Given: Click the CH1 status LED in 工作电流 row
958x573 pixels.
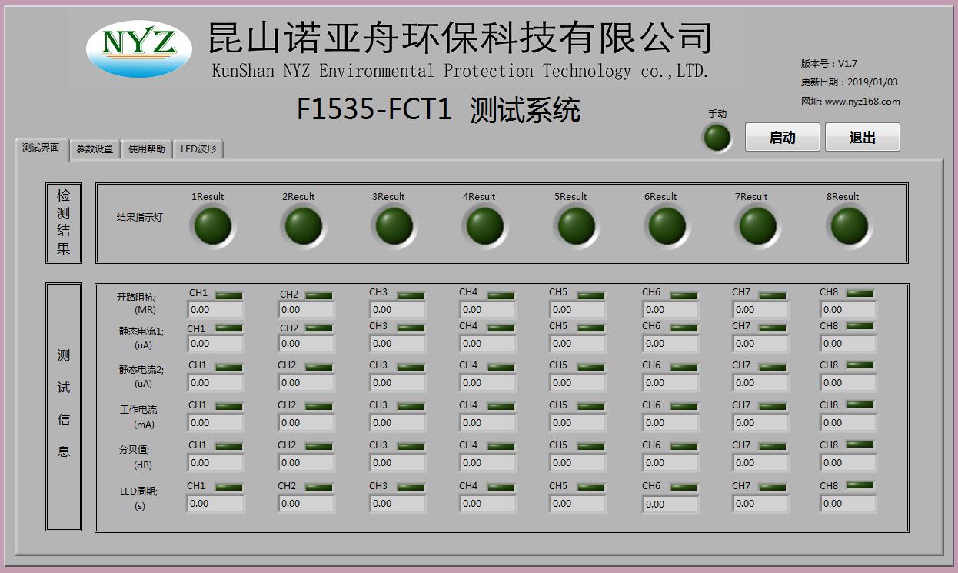Looking at the screenshot, I should tap(228, 407).
